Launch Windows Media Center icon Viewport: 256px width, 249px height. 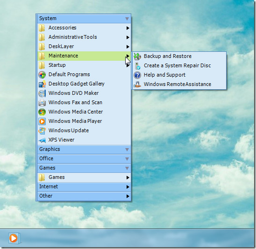pyautogui.click(x=42, y=112)
